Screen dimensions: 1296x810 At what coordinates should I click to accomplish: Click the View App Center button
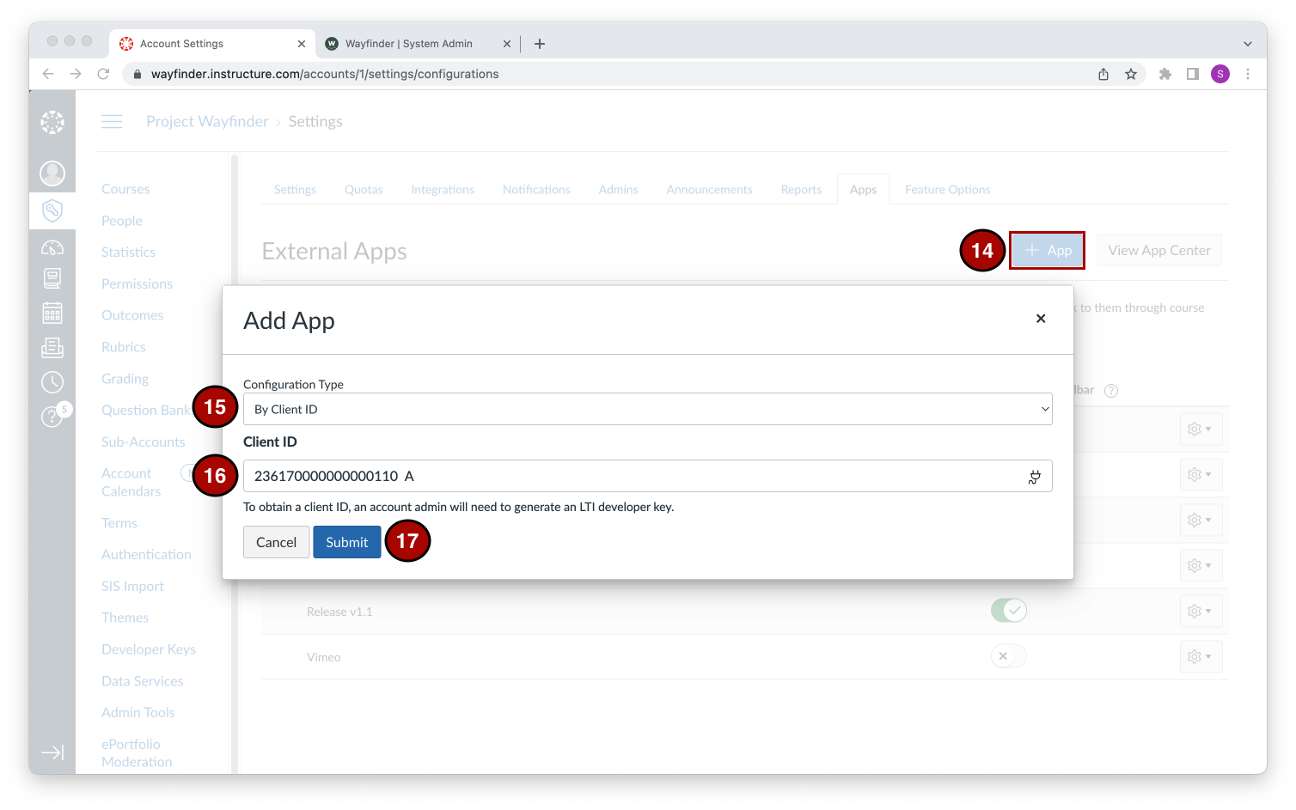click(1159, 251)
